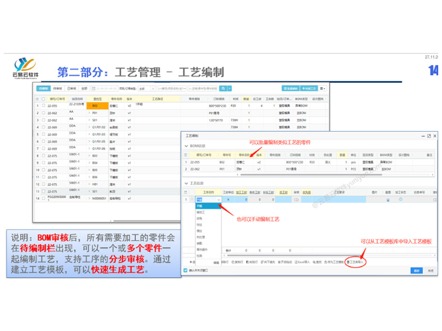Image resolution: width=442 pixels, height=331 pixels.
Task: Maximize the 工艺编制 dialog
Action: click(429, 136)
